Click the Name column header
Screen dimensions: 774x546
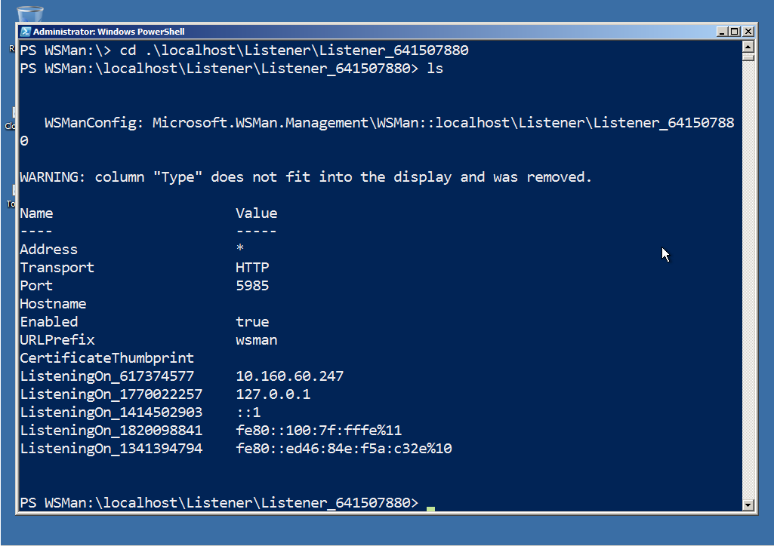[36, 213]
